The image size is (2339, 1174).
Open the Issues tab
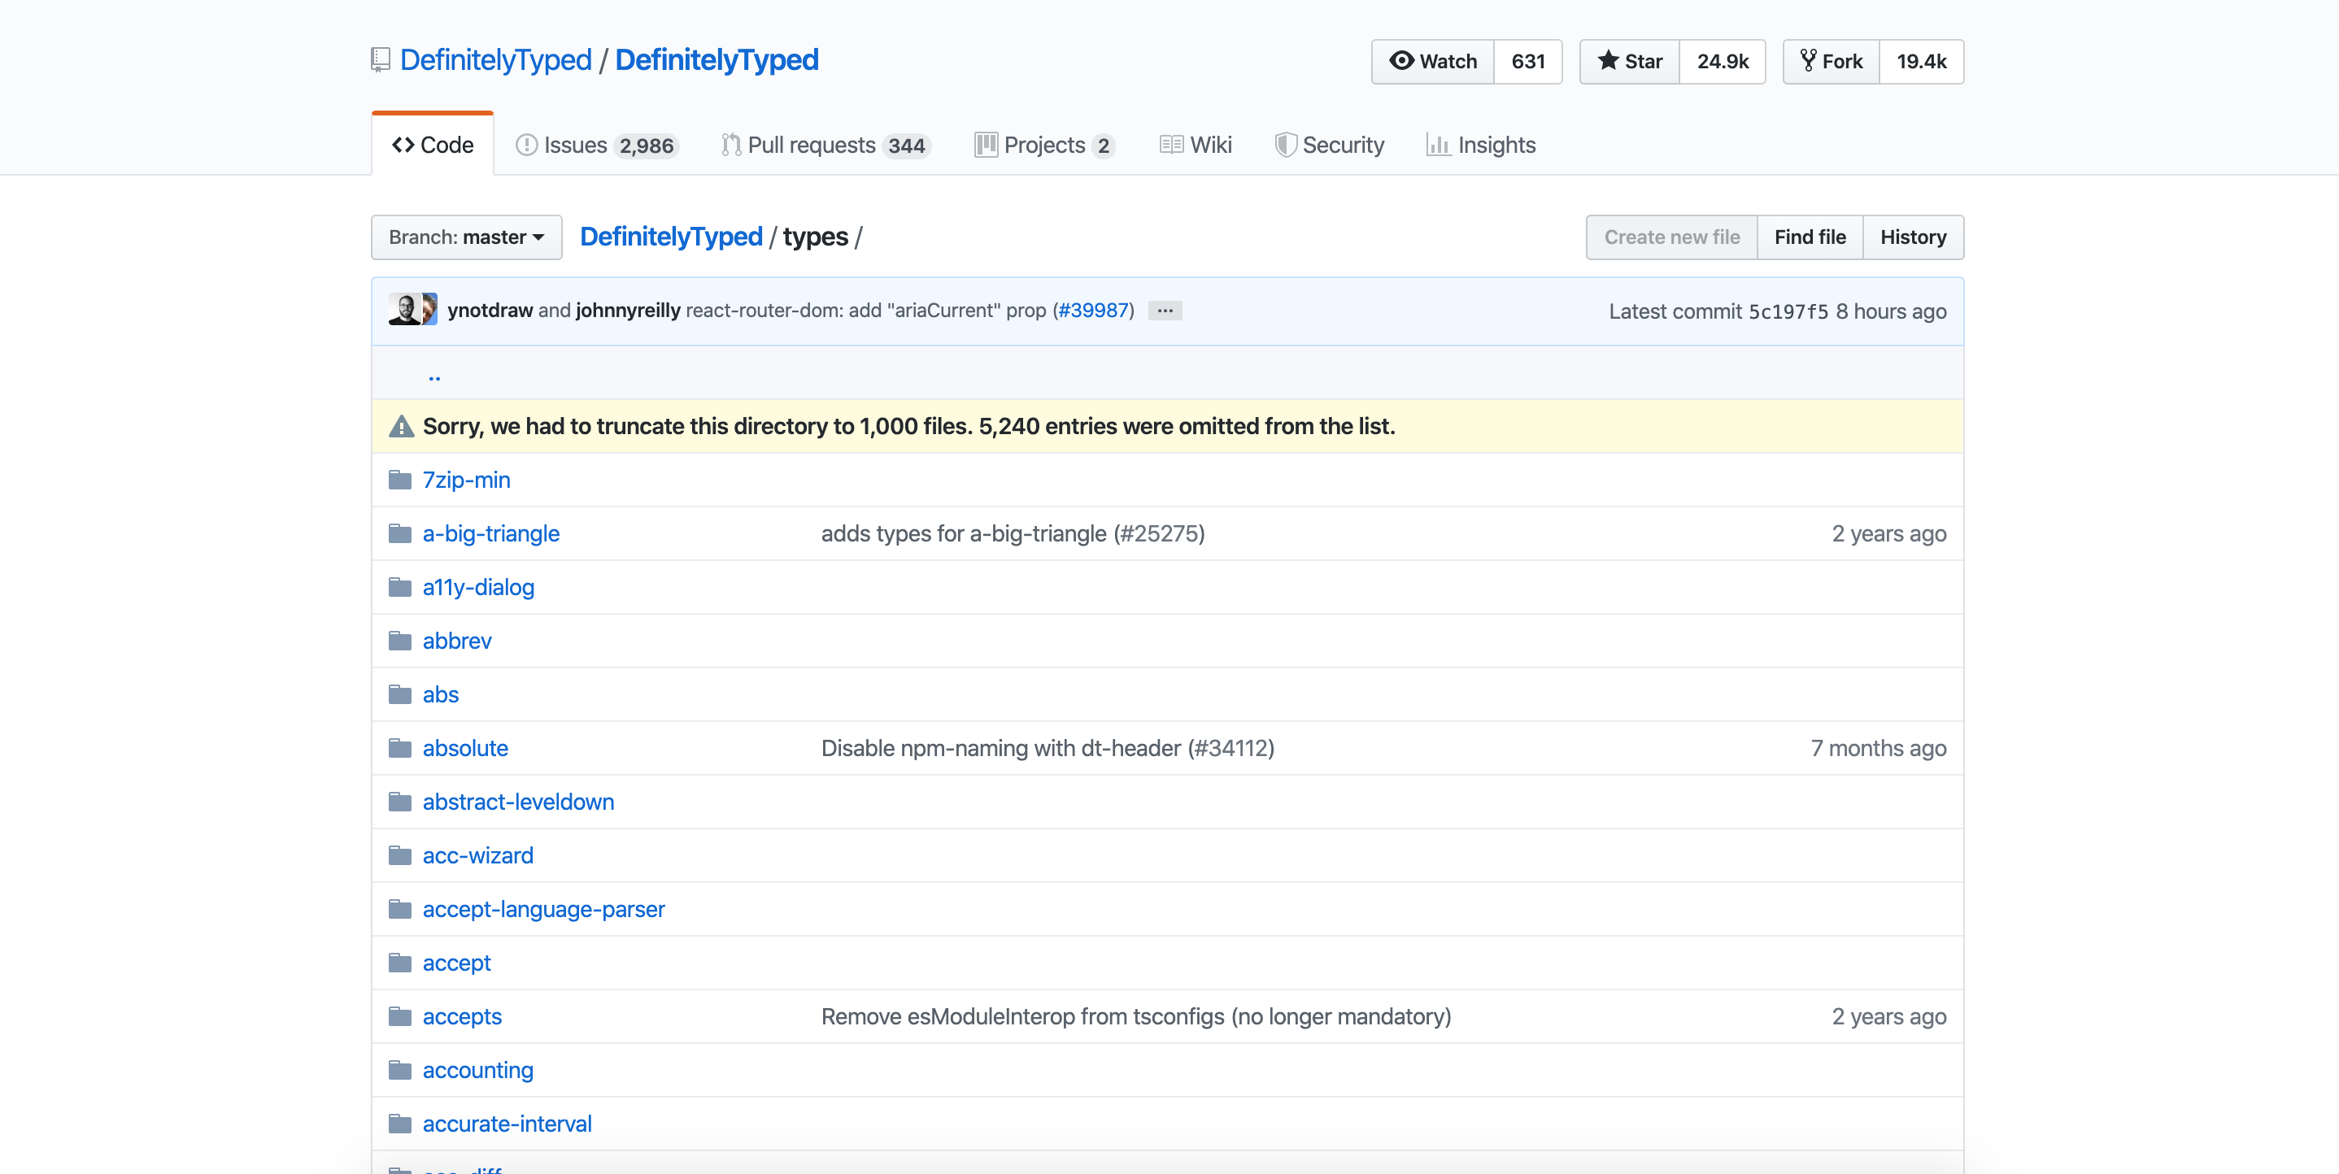pyautogui.click(x=597, y=145)
